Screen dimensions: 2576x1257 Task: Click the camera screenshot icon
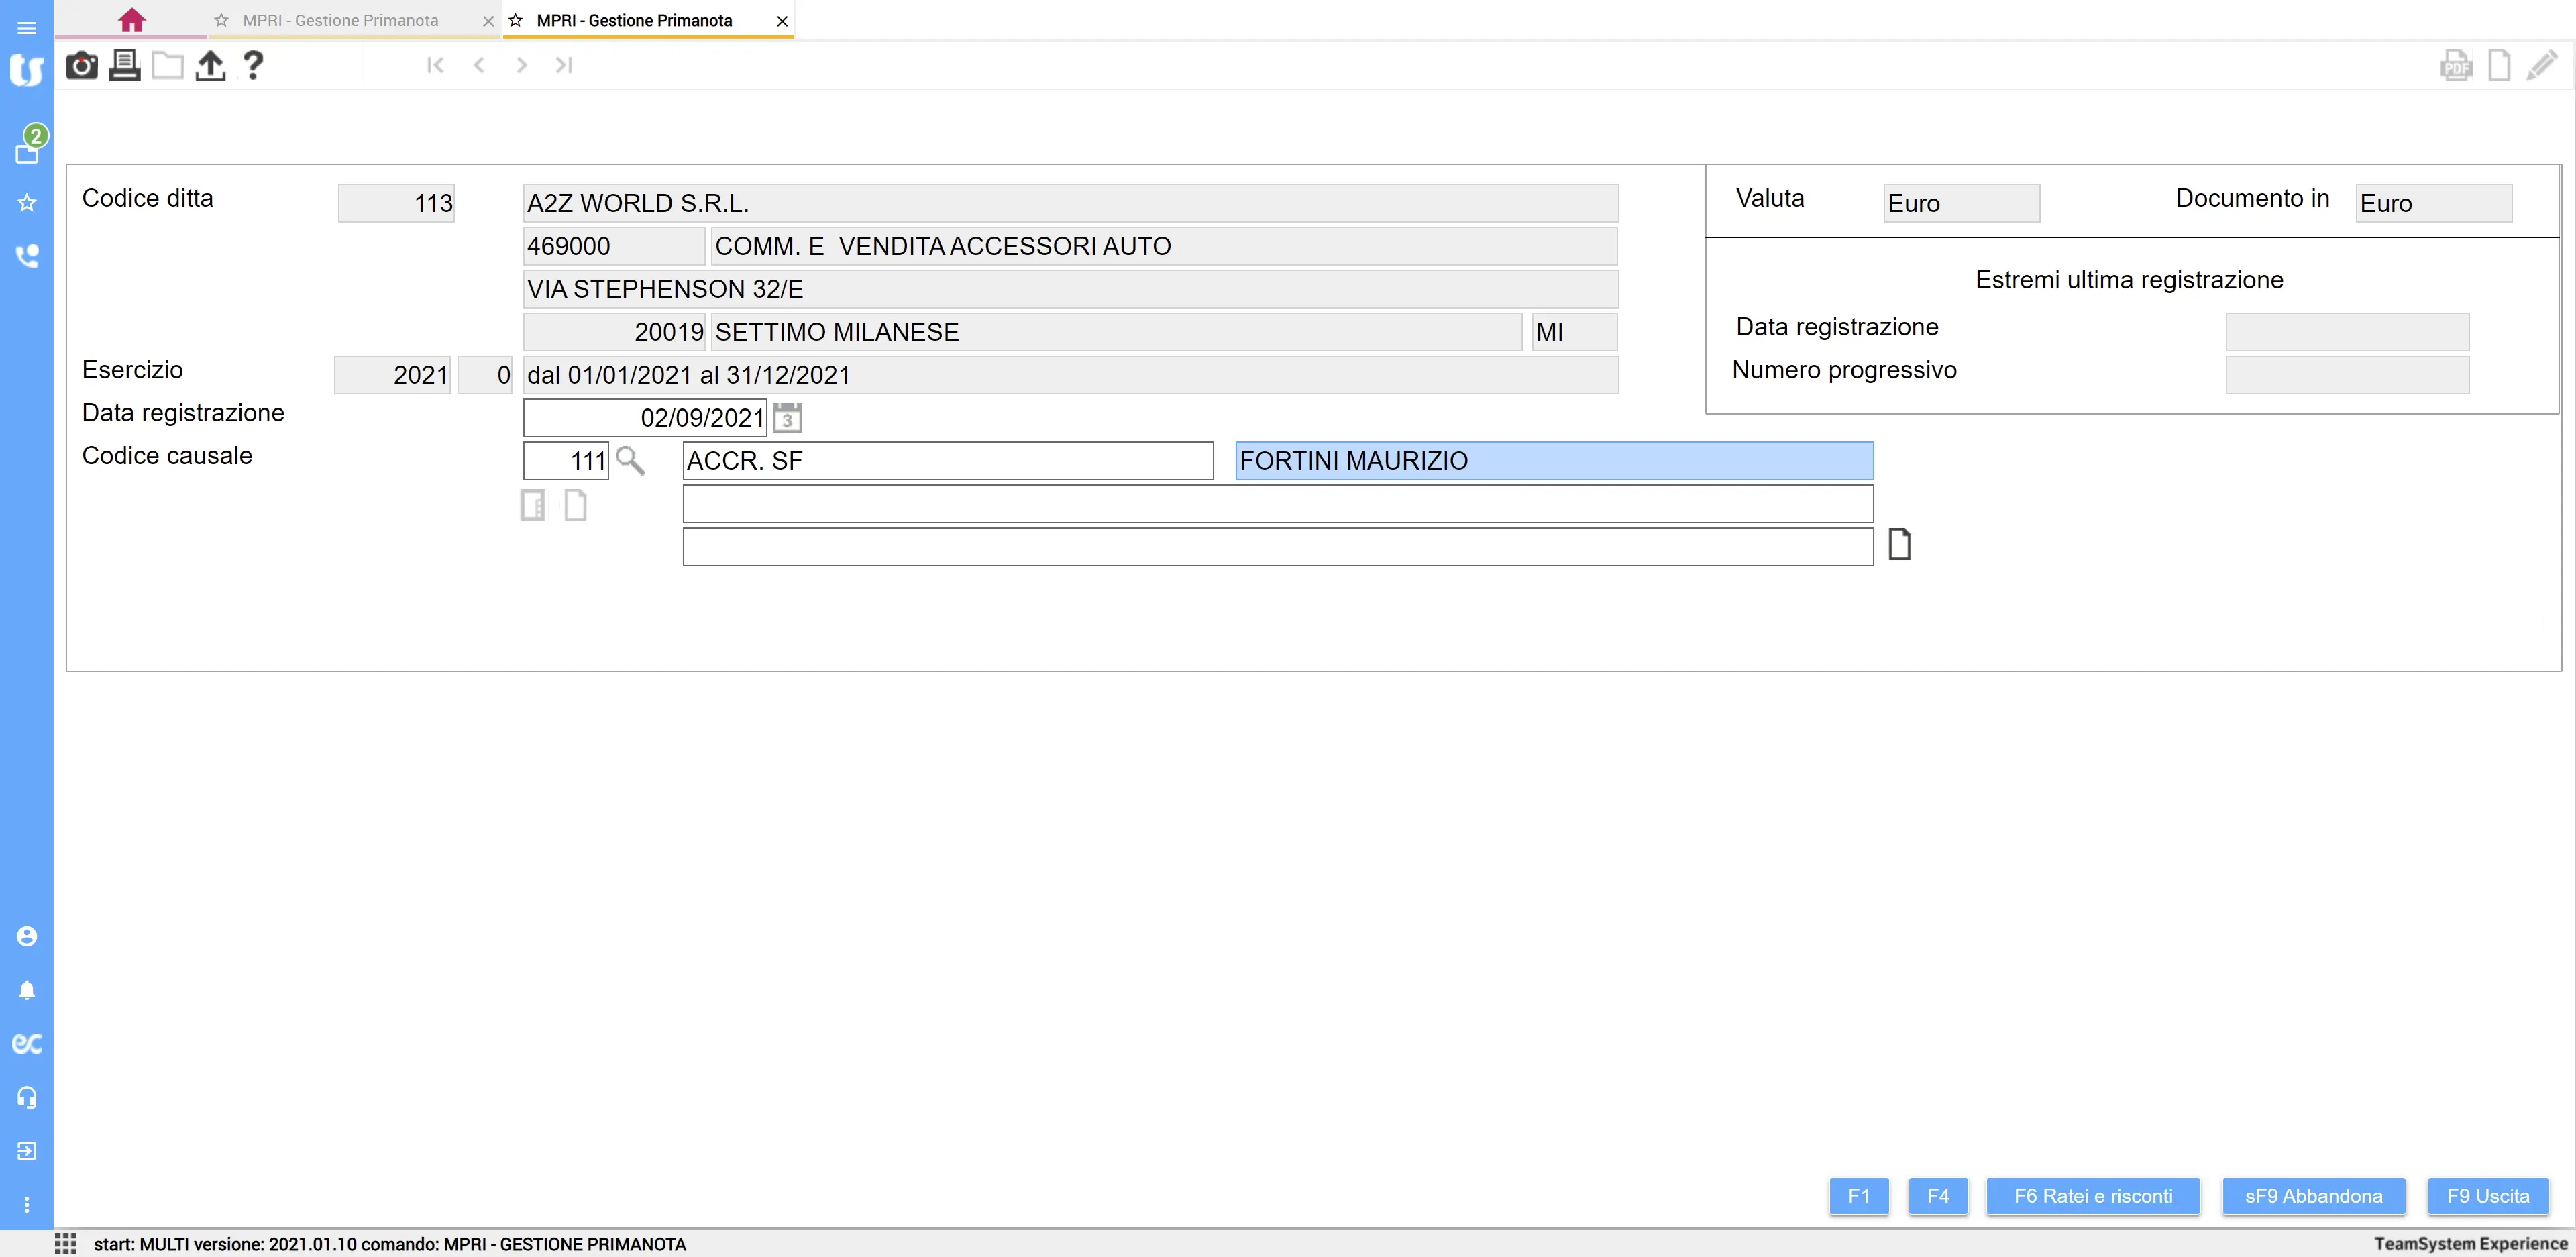pyautogui.click(x=81, y=66)
